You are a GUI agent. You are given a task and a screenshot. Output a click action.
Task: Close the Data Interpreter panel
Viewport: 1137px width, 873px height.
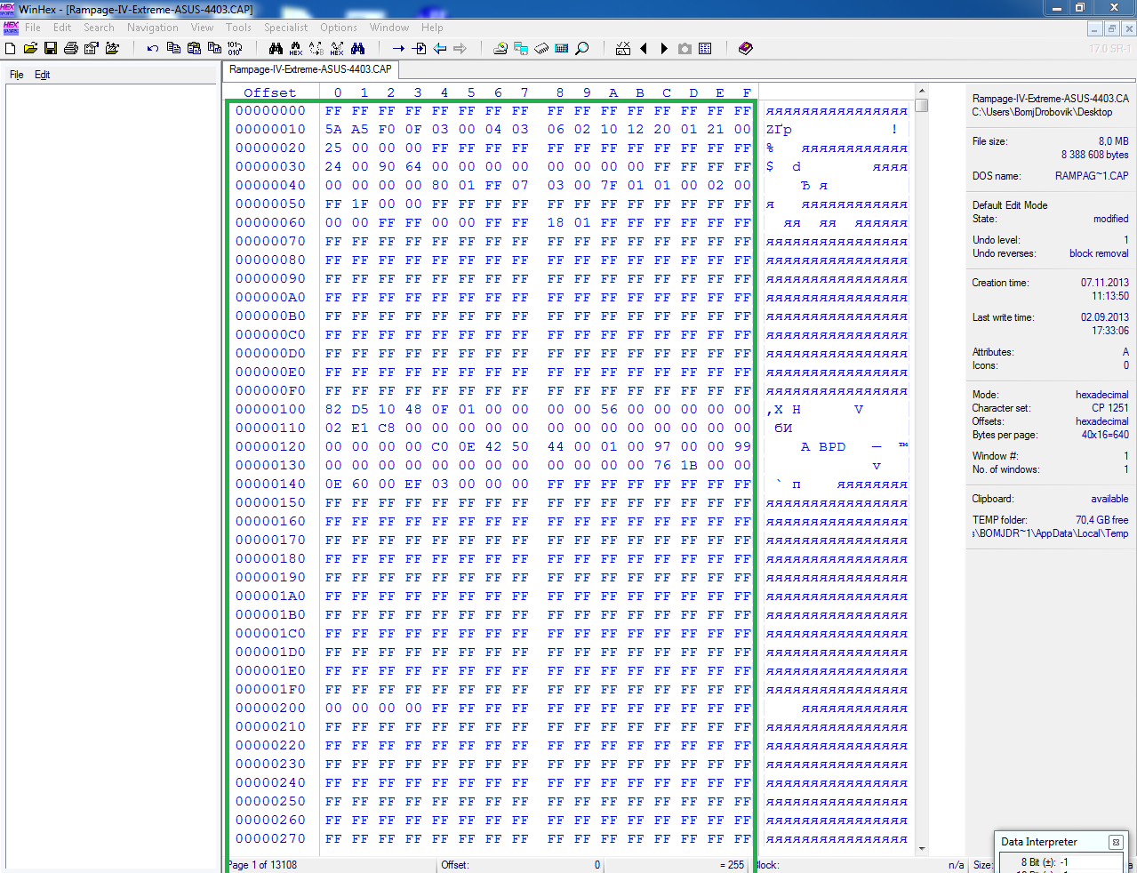(1116, 842)
